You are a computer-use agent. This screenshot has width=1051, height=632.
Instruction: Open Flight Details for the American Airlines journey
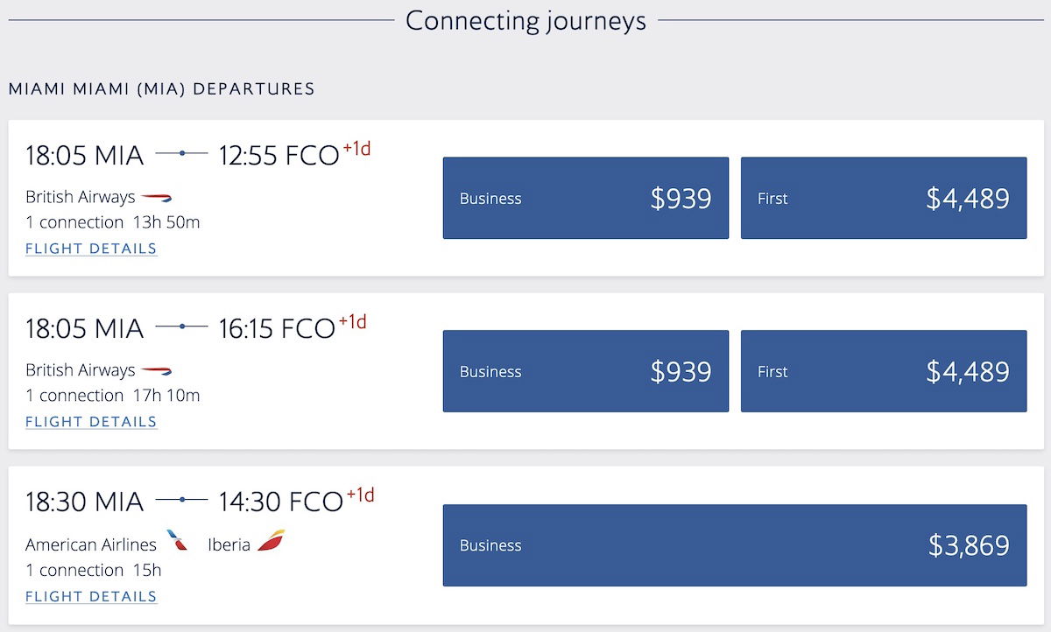[x=91, y=597]
